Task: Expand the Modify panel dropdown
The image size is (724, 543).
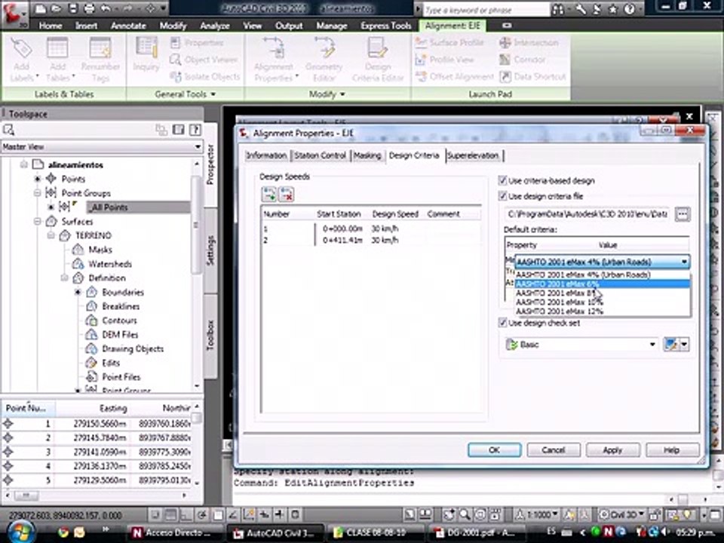Action: click(x=342, y=94)
